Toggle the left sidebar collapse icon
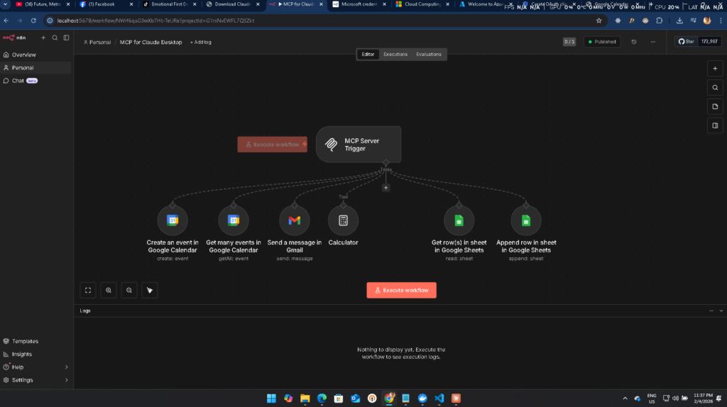This screenshot has width=727, height=407. pos(66,38)
